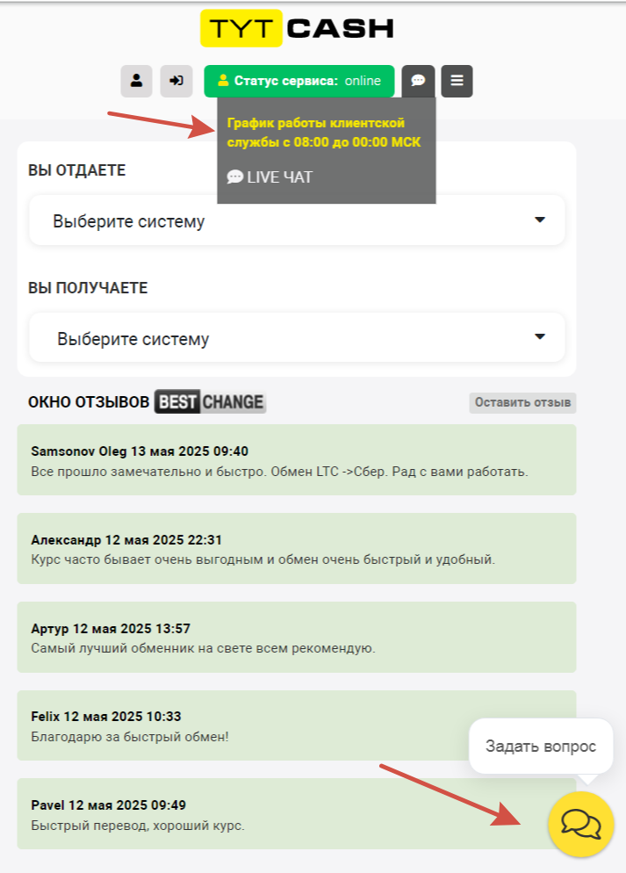Open the yellow floating chat button
The image size is (626, 873).
pyautogui.click(x=580, y=824)
